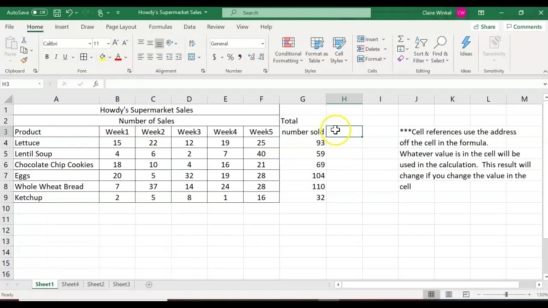
Task: Open the Fill Color dropdown arrow
Action: pyautogui.click(x=110, y=57)
